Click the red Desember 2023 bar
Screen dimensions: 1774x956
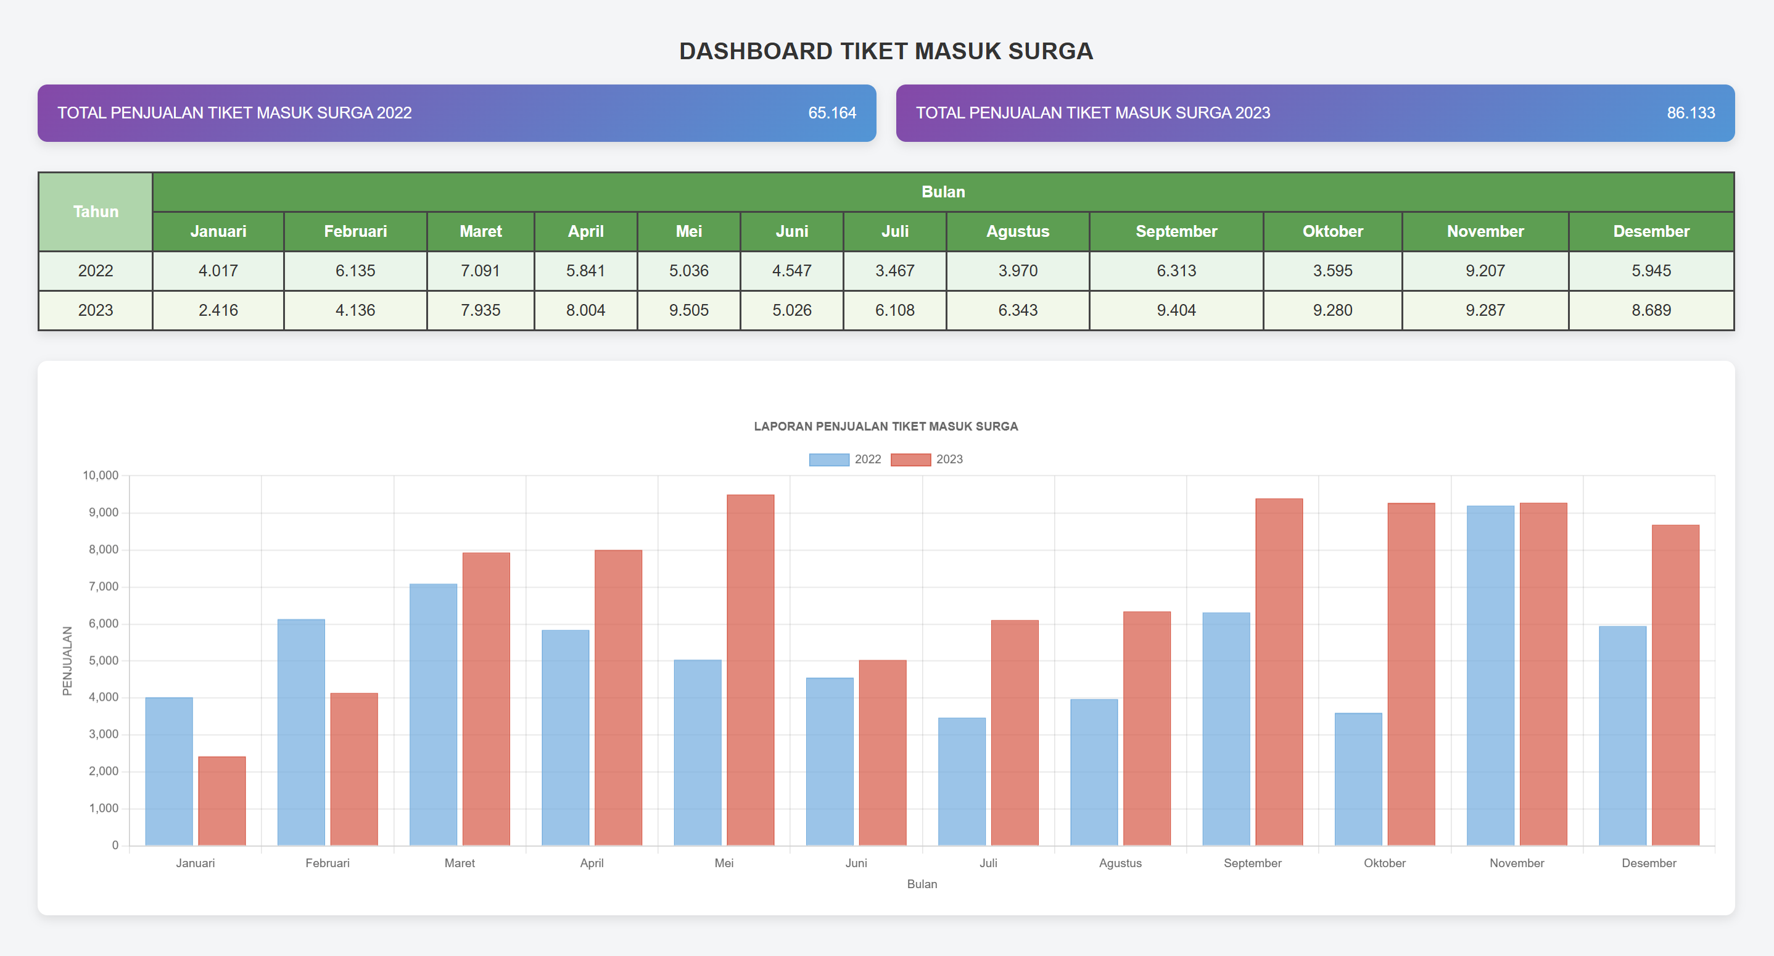[1675, 685]
